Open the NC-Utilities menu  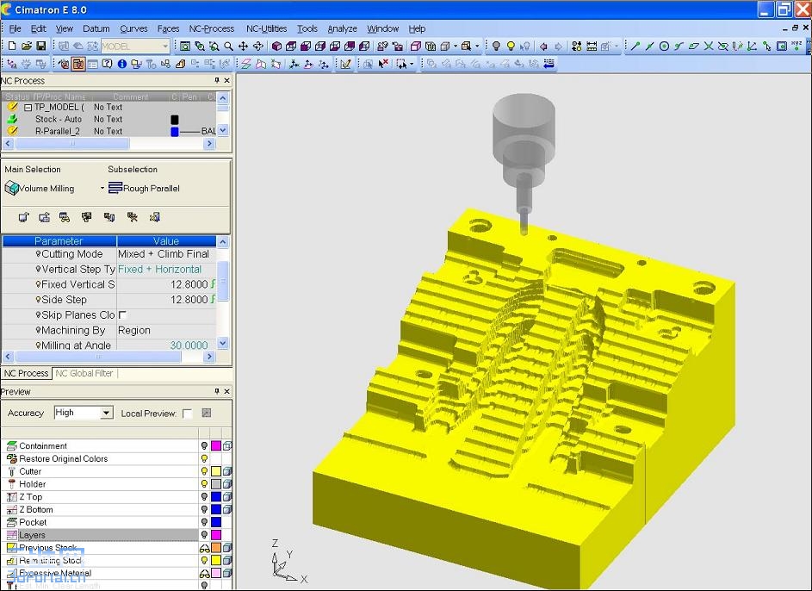[266, 28]
